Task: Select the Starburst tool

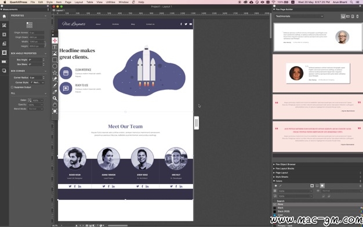Action: (x=55, y=73)
